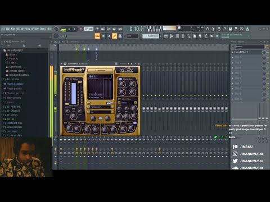Screen dimensions: 270x202
Task: Toggle the metronome icon
Action: click(x=97, y=29)
